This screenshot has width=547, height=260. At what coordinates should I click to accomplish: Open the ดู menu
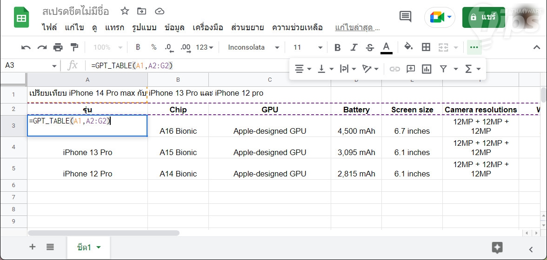(94, 27)
